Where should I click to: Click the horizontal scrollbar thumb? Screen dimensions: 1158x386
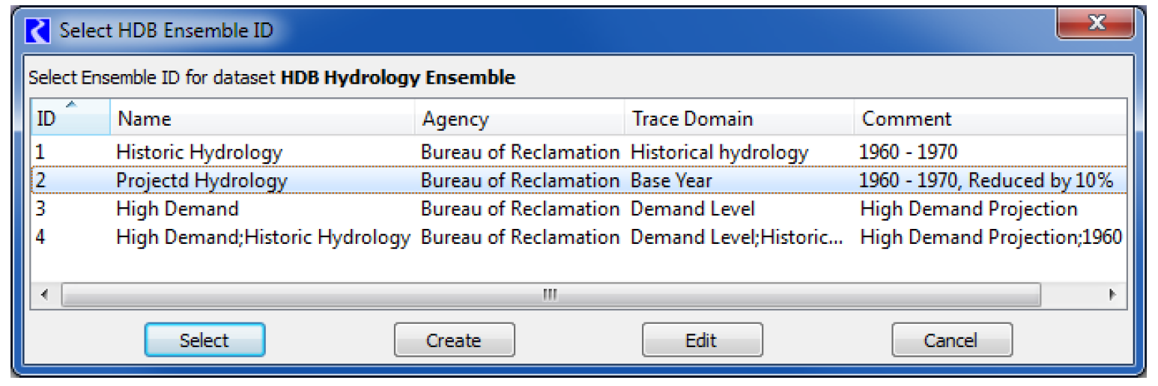(x=551, y=295)
